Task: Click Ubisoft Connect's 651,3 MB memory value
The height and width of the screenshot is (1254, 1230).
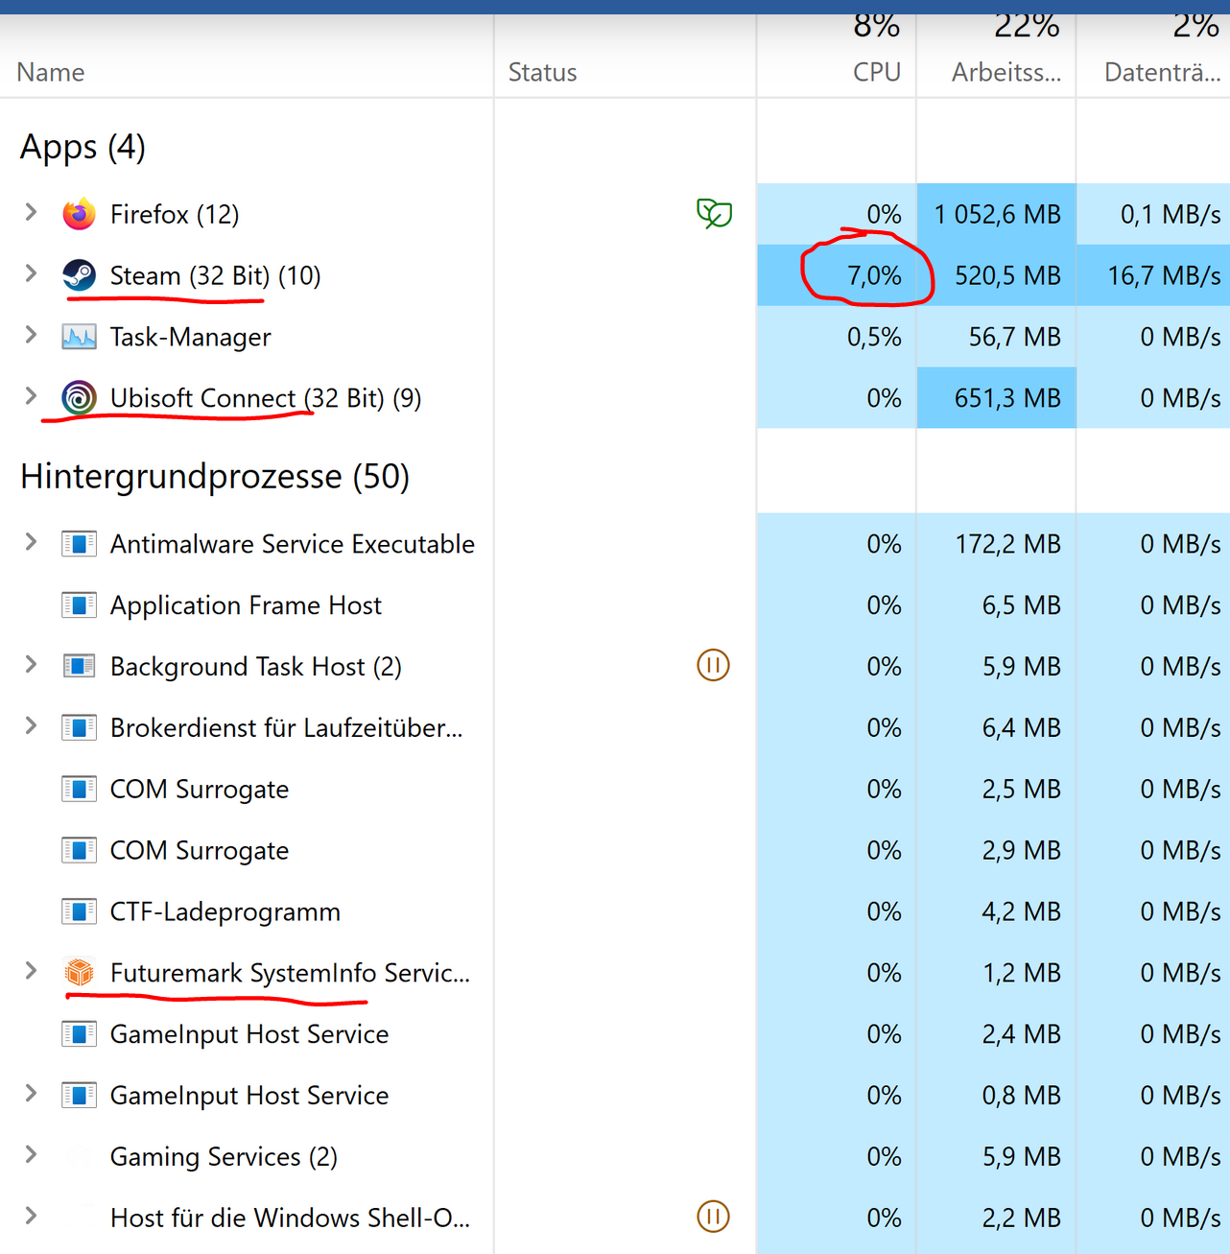Action: click(1007, 398)
